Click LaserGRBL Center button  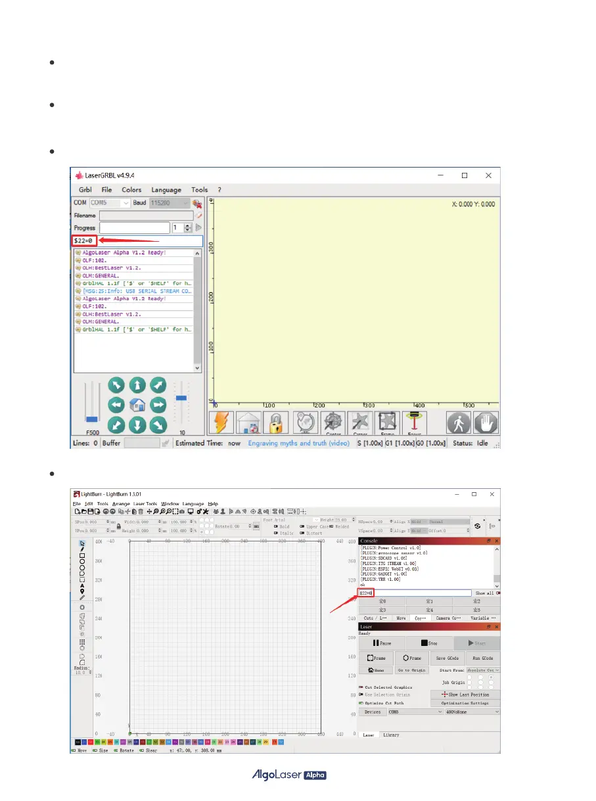click(x=333, y=424)
